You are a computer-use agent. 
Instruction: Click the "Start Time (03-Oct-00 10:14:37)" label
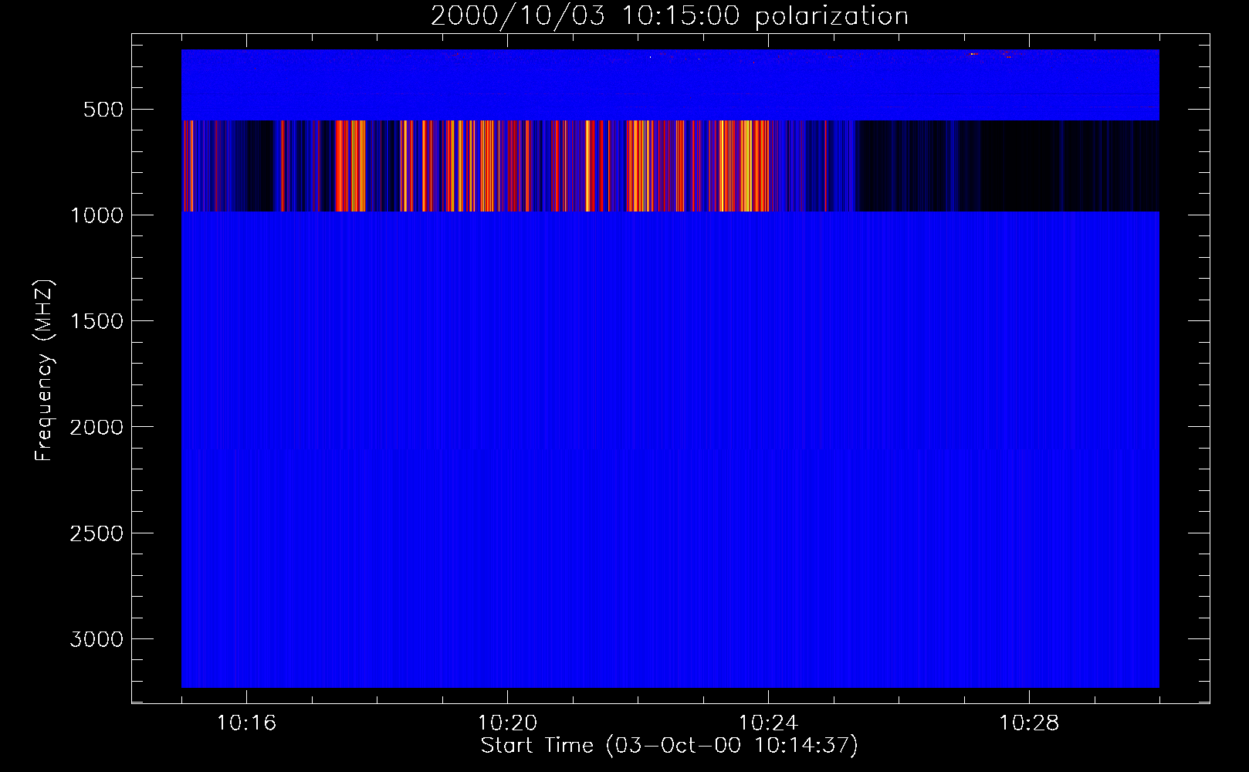[669, 746]
